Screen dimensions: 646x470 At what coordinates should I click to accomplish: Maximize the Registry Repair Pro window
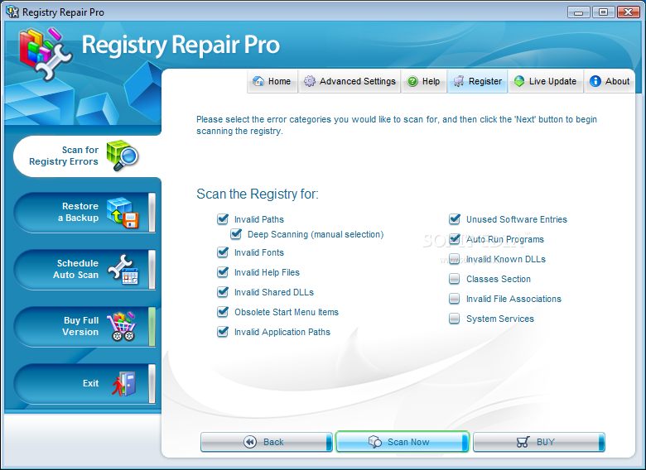point(603,12)
